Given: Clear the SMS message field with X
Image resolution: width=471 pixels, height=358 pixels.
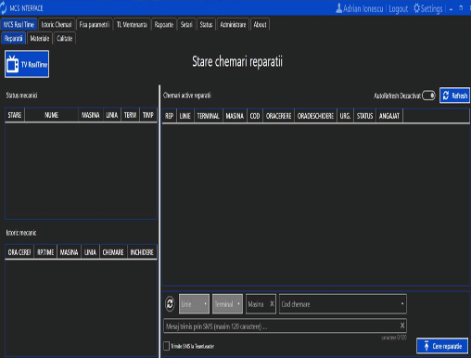Looking at the screenshot, I should [402, 326].
